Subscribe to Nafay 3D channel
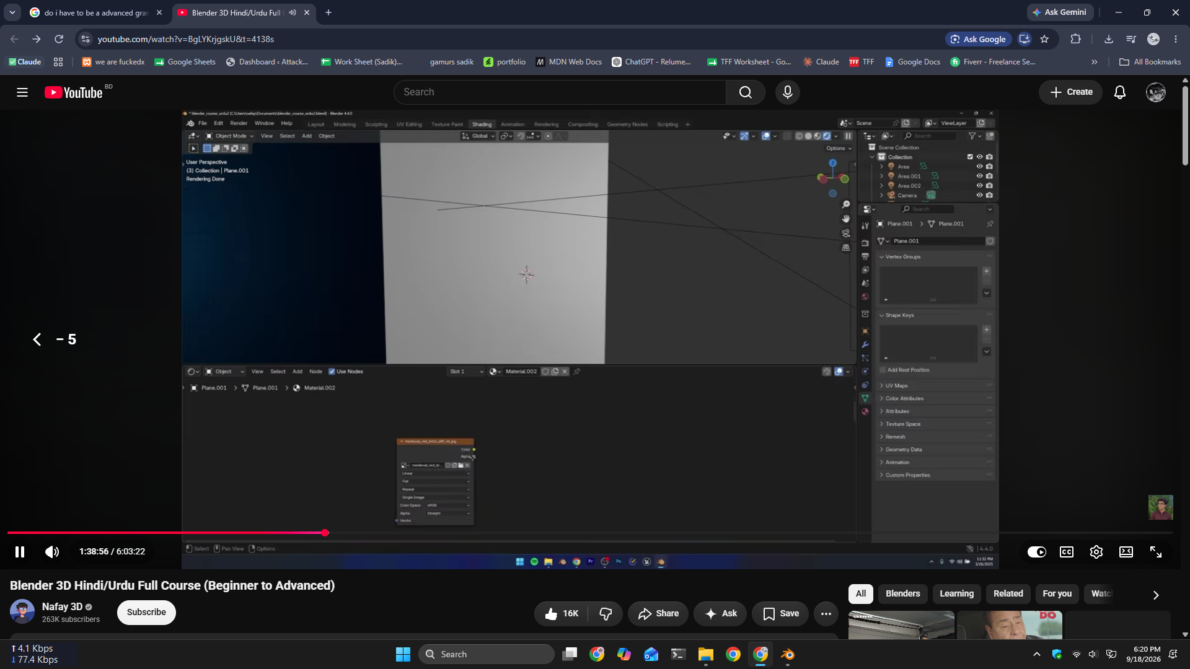This screenshot has width=1190, height=669. [146, 613]
